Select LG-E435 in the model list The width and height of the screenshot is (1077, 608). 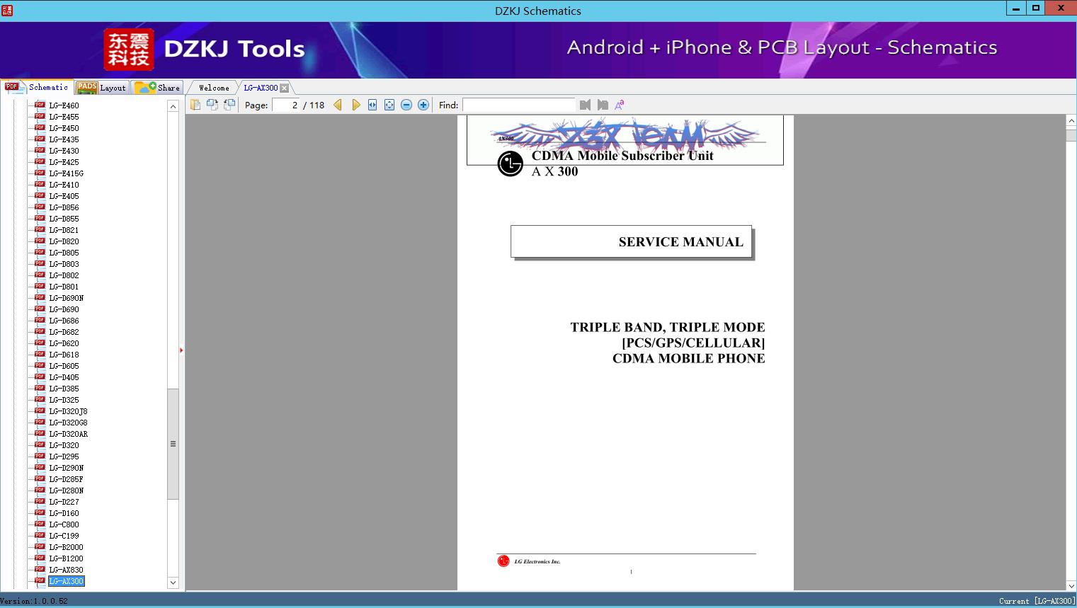pos(64,139)
